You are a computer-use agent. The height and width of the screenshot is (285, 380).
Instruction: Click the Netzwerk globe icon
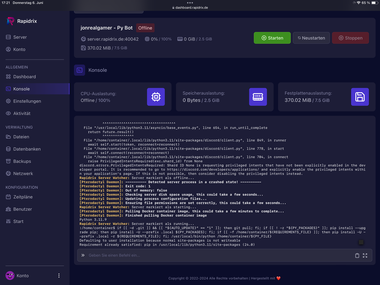(8, 173)
